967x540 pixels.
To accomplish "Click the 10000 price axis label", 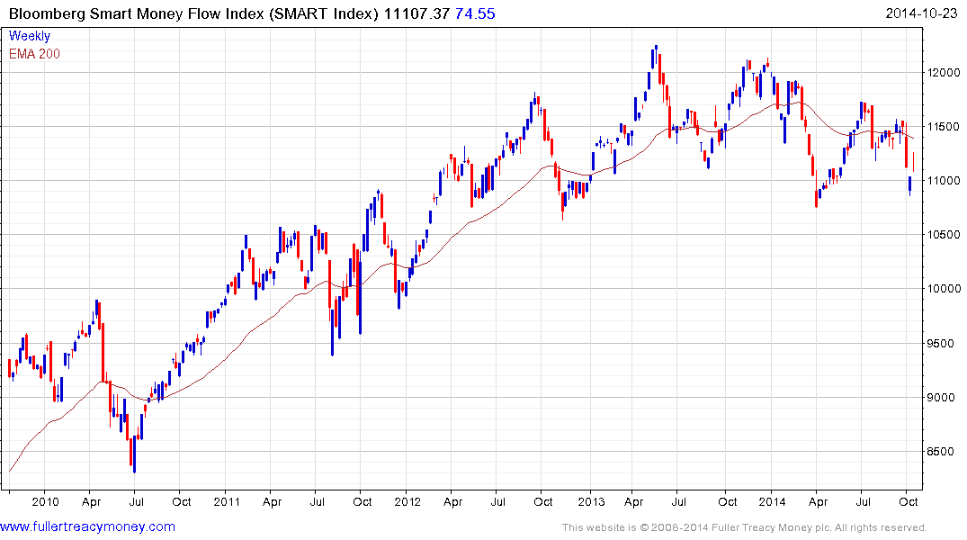I will click(945, 289).
